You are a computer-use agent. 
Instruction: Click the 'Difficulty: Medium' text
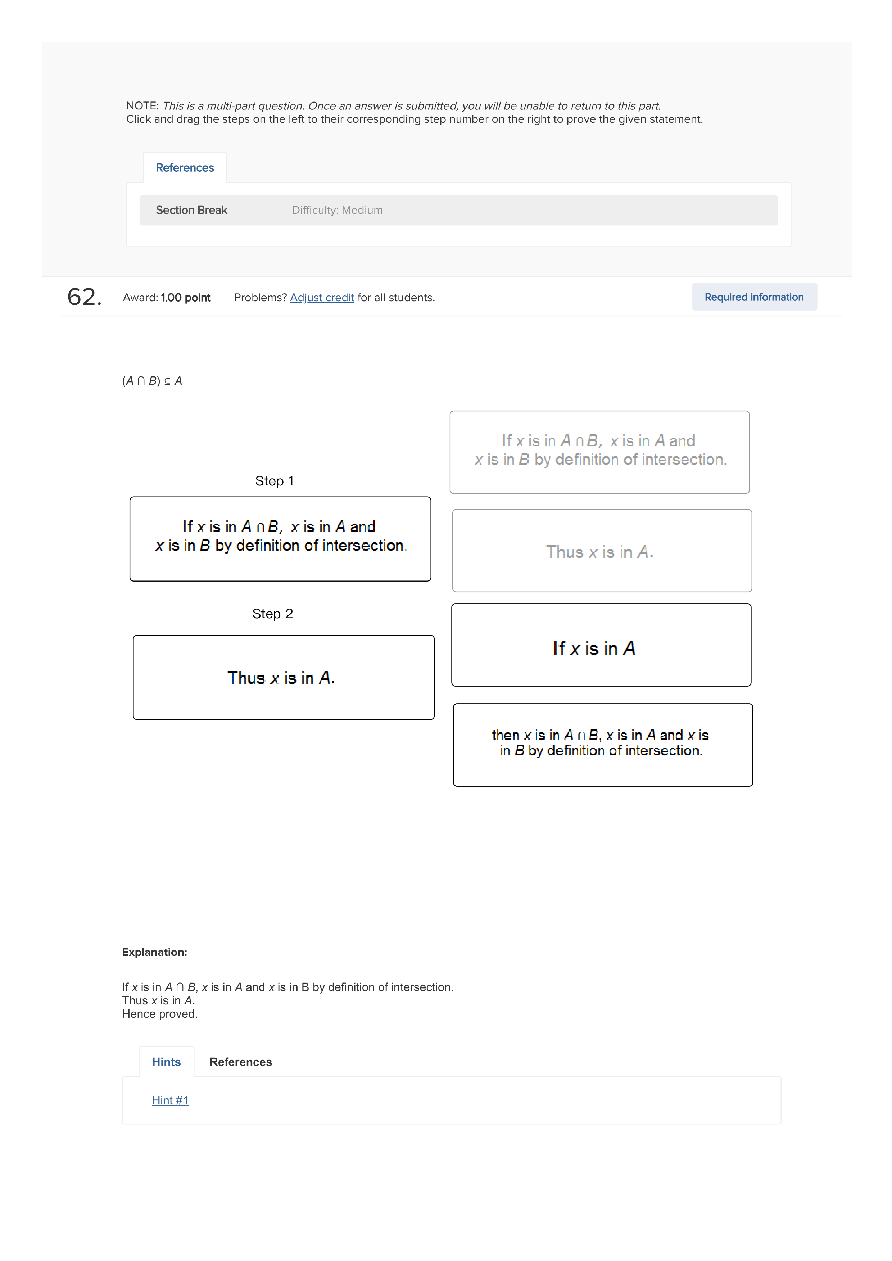[x=337, y=211]
